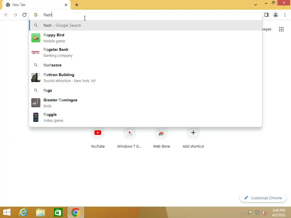This screenshot has height=218, width=291.
Task: Click magnifier icon beside flags
Action: click(x=36, y=90)
